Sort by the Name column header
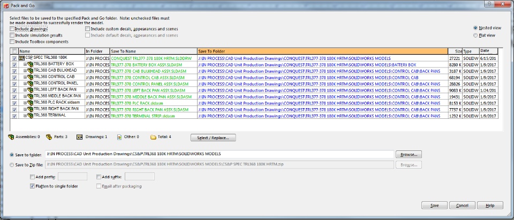The width and height of the screenshot is (514, 220). pos(51,51)
